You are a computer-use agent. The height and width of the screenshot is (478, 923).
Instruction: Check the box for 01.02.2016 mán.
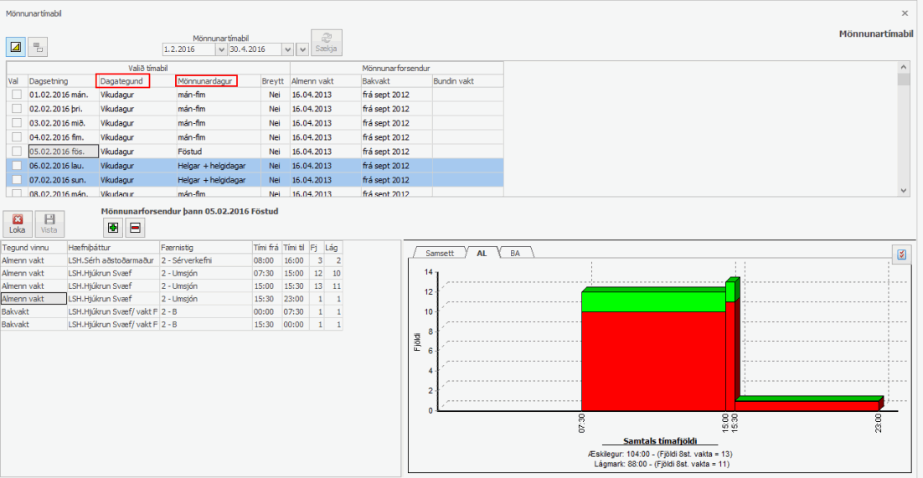coord(17,95)
